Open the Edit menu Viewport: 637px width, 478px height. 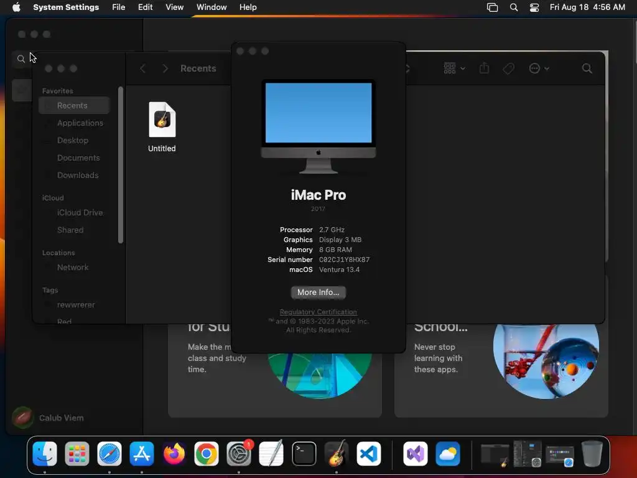[x=145, y=7]
